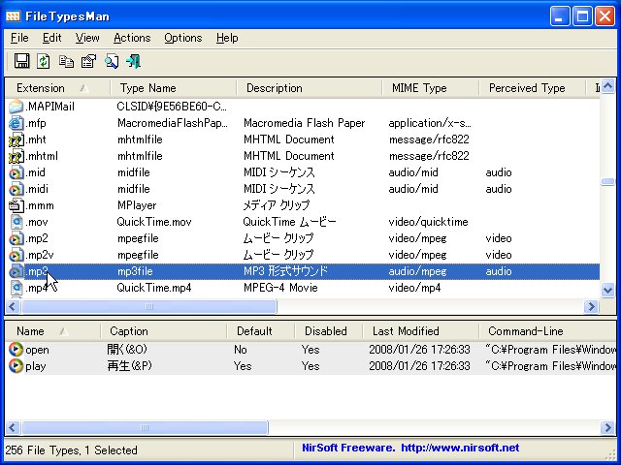This screenshot has height=465, width=621.
Task: Sort actions by the Disabled column header
Action: (328, 331)
